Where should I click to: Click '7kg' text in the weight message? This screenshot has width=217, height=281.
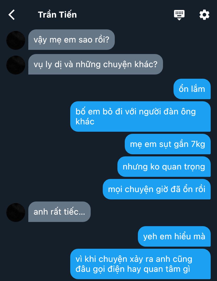(x=198, y=145)
